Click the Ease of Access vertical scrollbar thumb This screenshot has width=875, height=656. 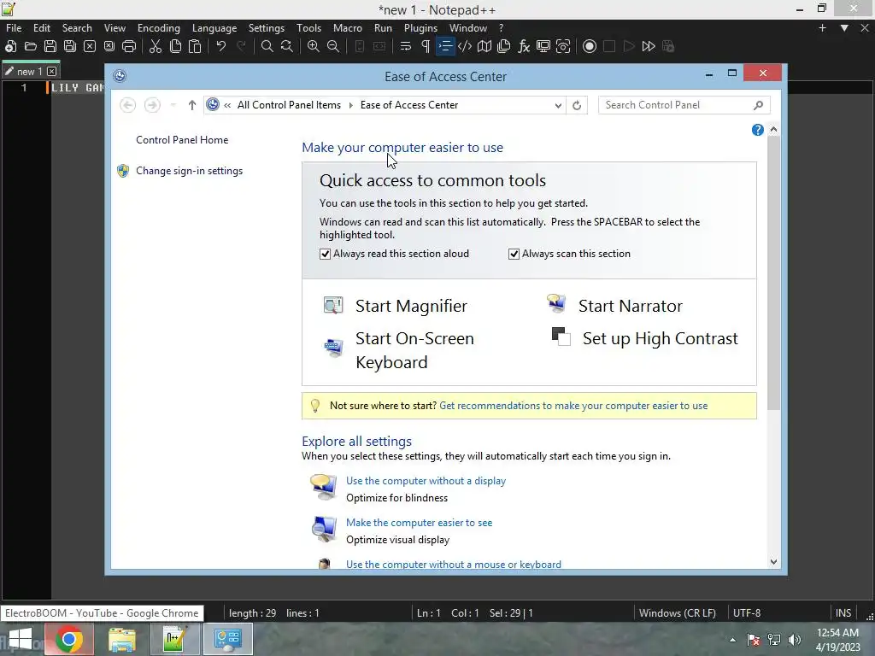tap(773, 273)
